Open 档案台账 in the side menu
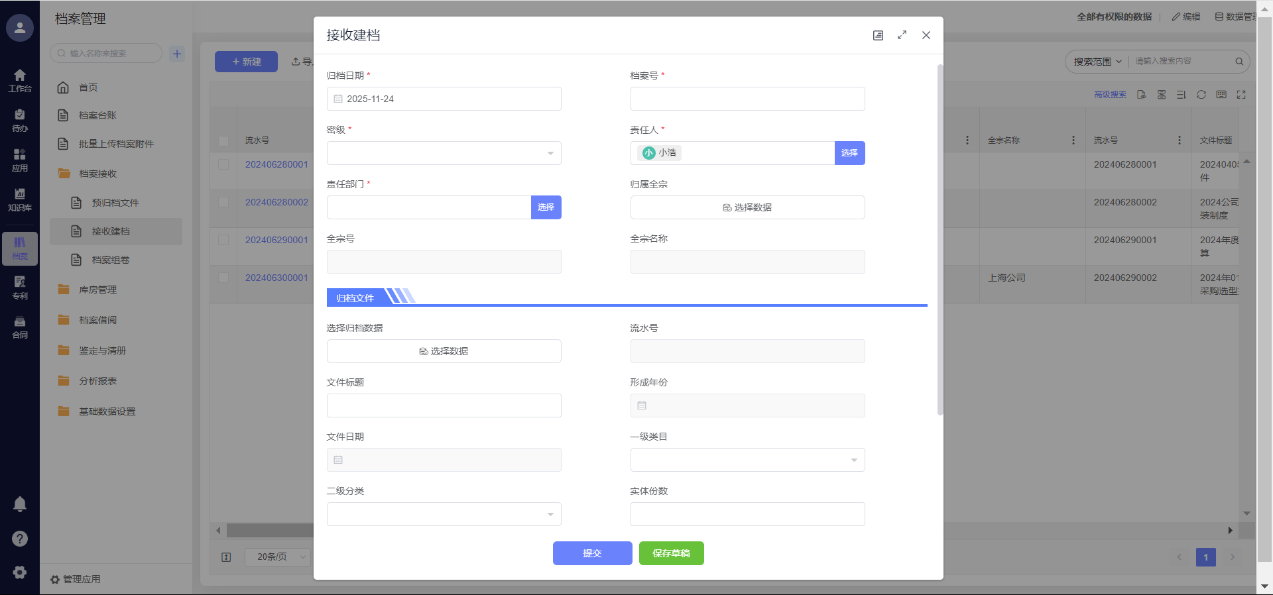This screenshot has height=595, width=1273. [97, 115]
